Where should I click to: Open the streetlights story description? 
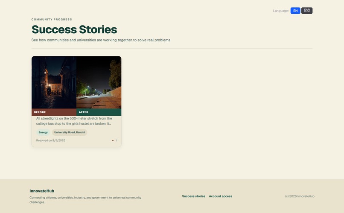click(x=74, y=121)
